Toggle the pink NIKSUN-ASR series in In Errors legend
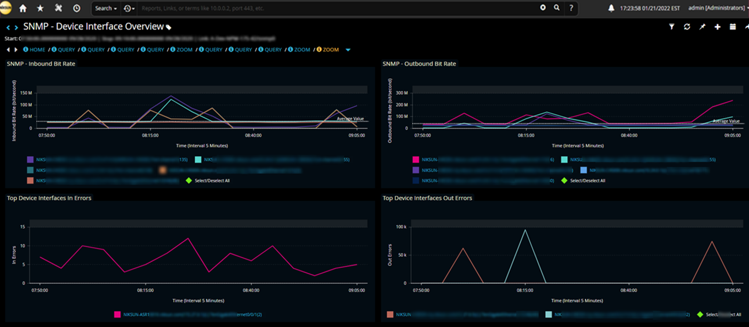This screenshot has width=749, height=327. pos(188,315)
